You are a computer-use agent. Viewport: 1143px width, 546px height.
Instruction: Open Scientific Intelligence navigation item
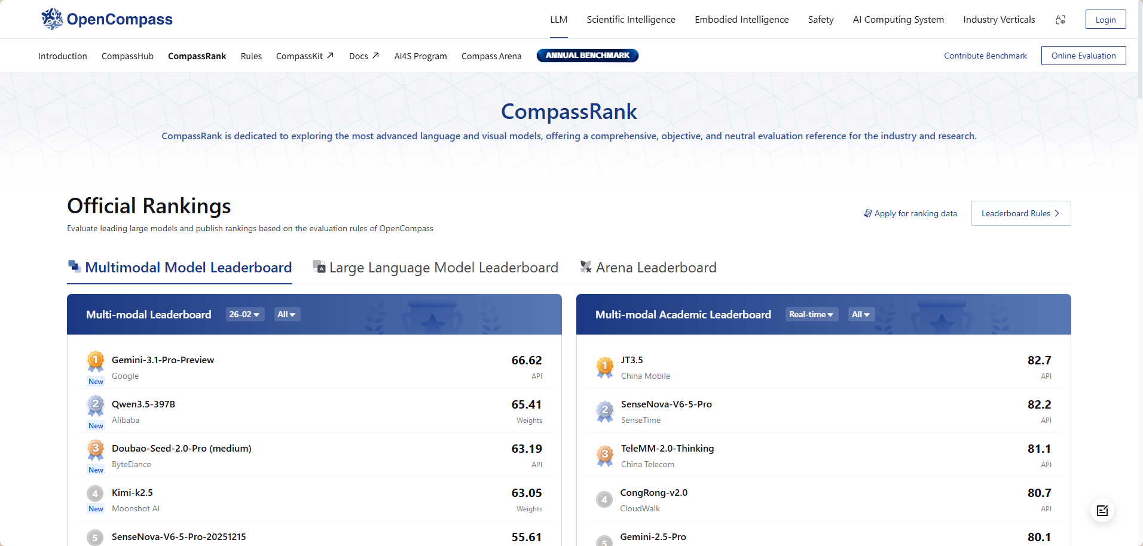[631, 20]
